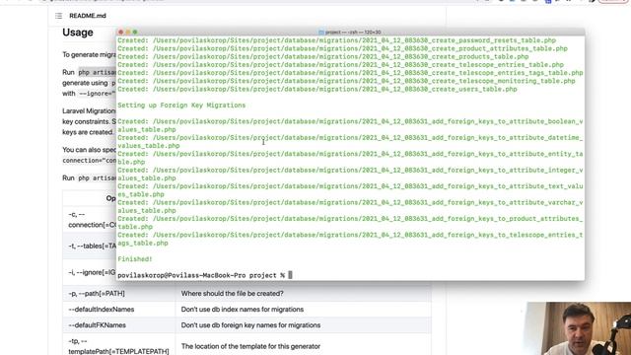Click the 'Finished!' line in terminal
The image size is (631, 355).
point(135,258)
